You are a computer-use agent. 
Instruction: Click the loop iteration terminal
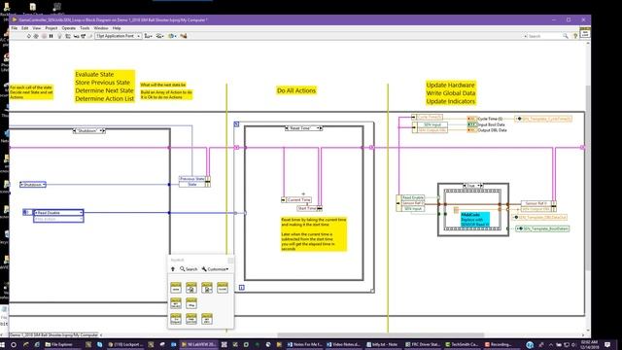coord(242,288)
